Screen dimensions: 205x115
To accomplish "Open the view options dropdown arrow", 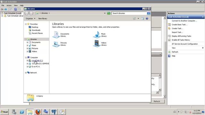I will (138, 19).
